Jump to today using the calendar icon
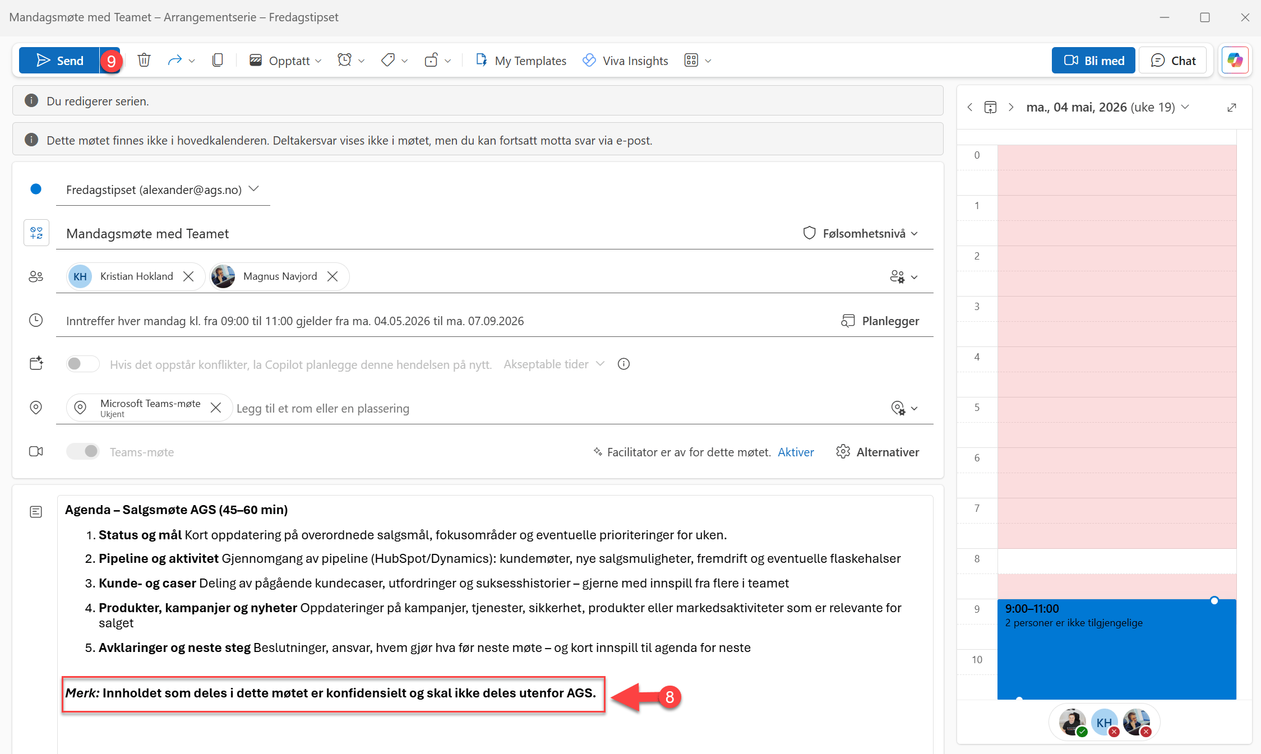The width and height of the screenshot is (1261, 754). 990,107
